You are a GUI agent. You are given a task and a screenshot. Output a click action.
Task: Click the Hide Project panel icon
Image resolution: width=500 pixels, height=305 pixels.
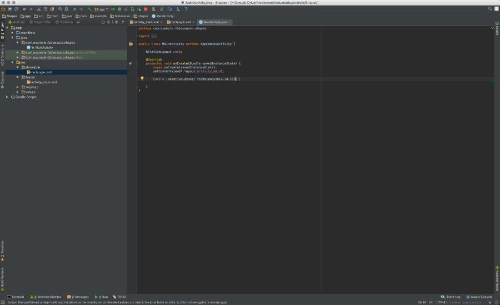(x=123, y=22)
